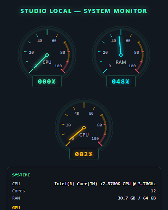Click the yellow needle hub of the GPU gauge
Viewport: 168px width, 210px height.
[x=84, y=128]
